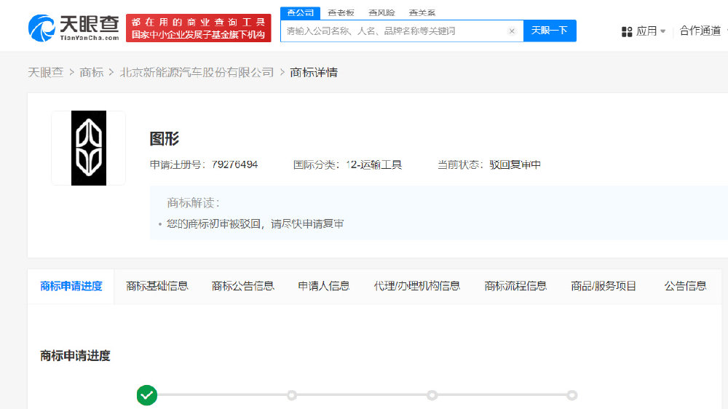Select the 查关系 search tab

pyautogui.click(x=422, y=13)
